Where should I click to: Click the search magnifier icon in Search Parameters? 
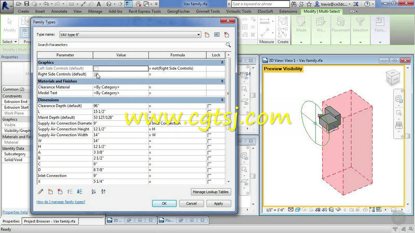tap(228, 45)
